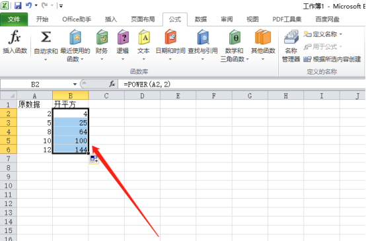Select cell A4 containing 8
The image size is (366, 241).
tap(34, 131)
